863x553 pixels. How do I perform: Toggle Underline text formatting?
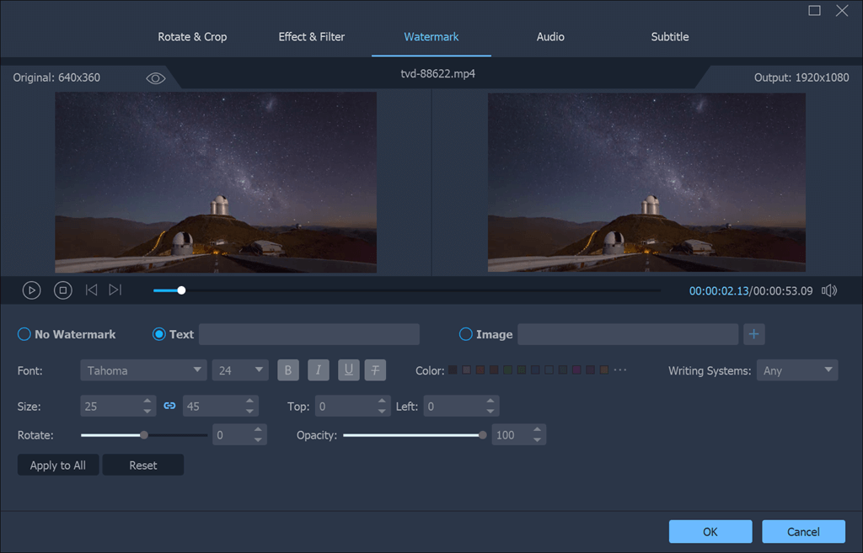348,370
